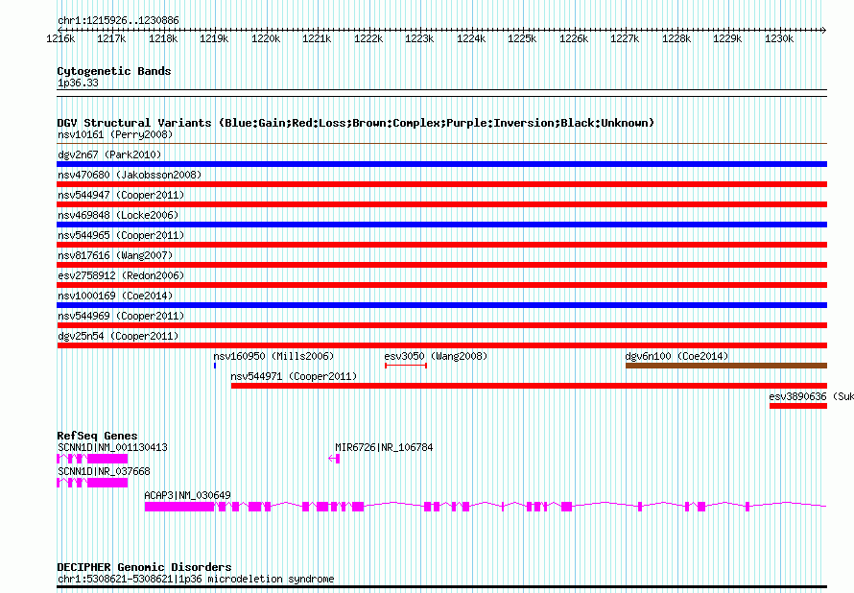Toggle the RefSeq Genes track heading
The height and width of the screenshot is (593, 854).
click(x=97, y=436)
